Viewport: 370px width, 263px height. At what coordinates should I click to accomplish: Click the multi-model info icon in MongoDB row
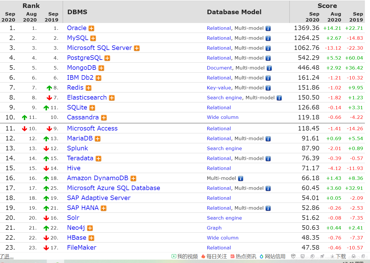[x=269, y=68]
